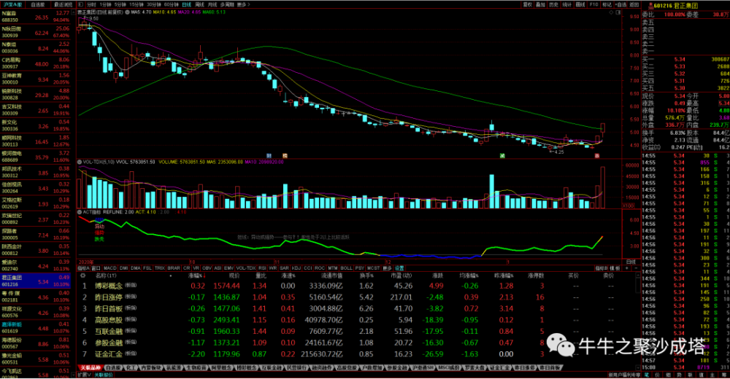730x379 pixels.
Task: Open 设置 in indicator bar
Action: (x=399, y=268)
